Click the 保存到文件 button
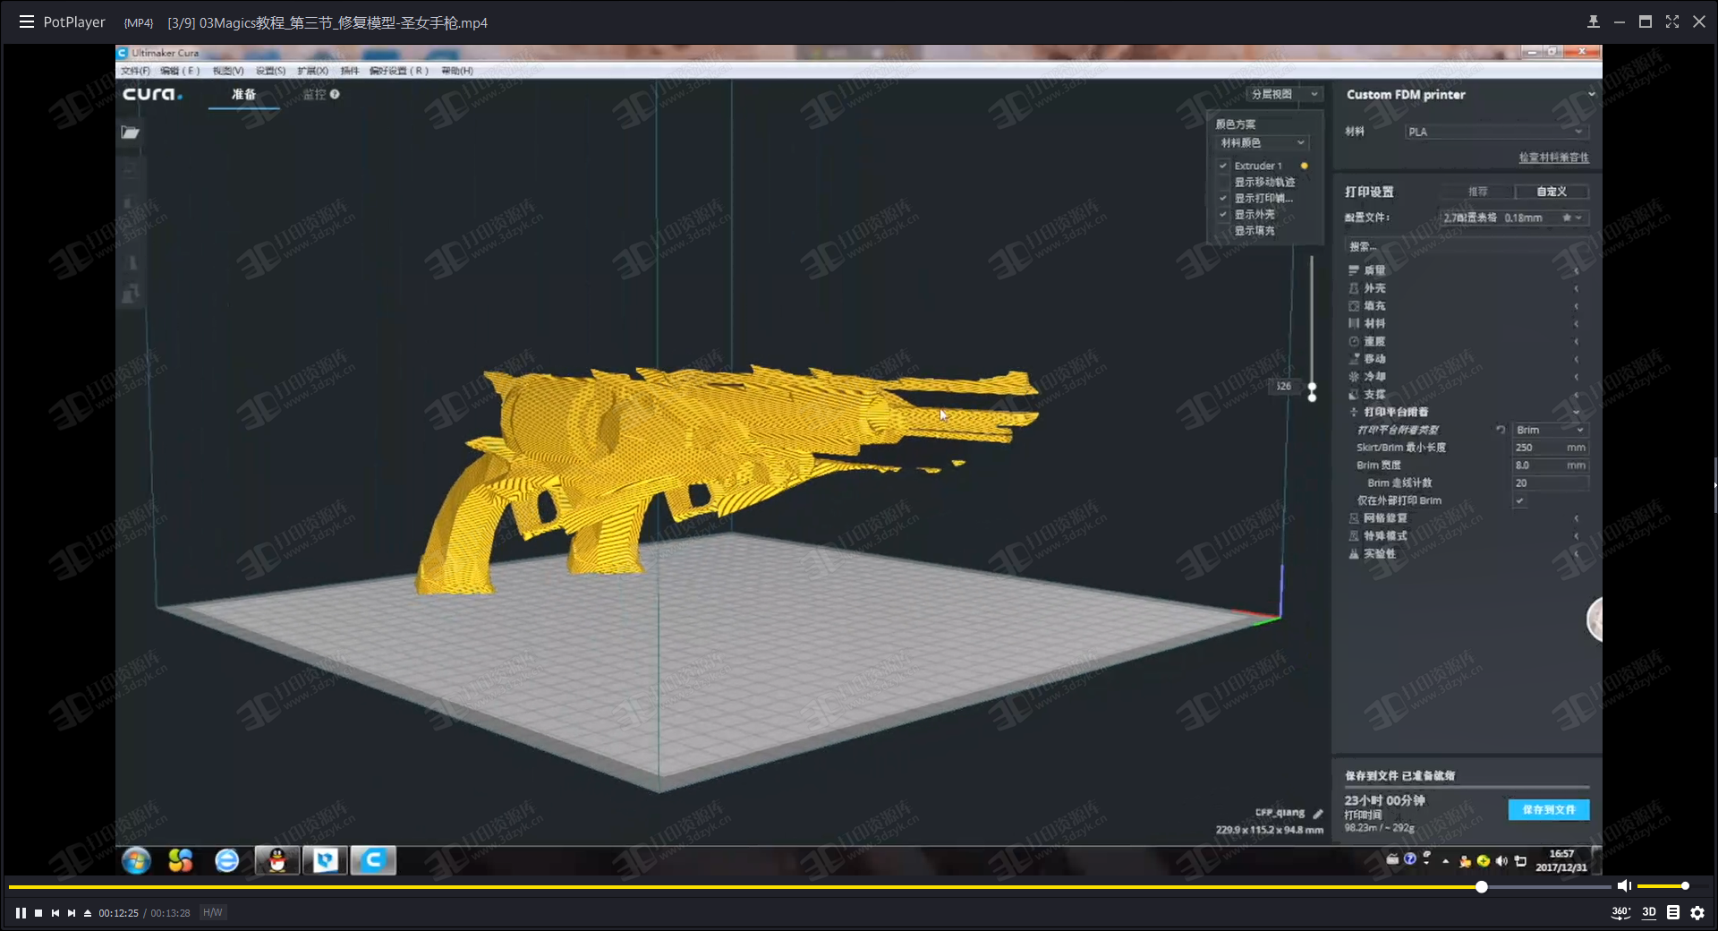Image resolution: width=1718 pixels, height=931 pixels. click(x=1549, y=809)
